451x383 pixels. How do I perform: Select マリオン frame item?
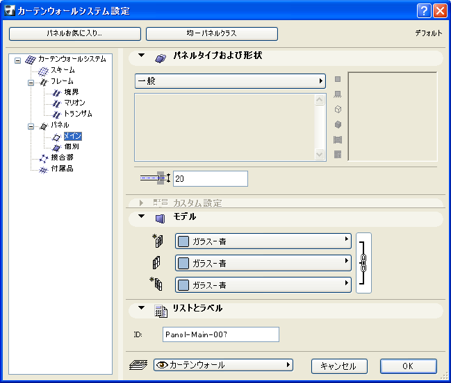(74, 103)
